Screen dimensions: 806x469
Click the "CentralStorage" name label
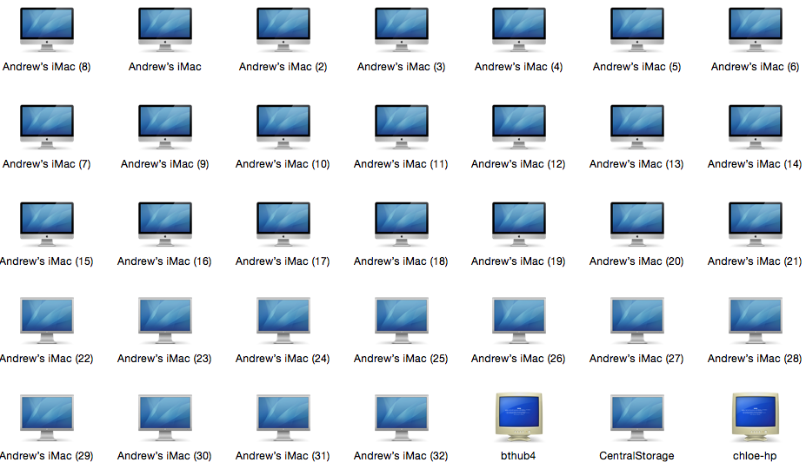[636, 456]
